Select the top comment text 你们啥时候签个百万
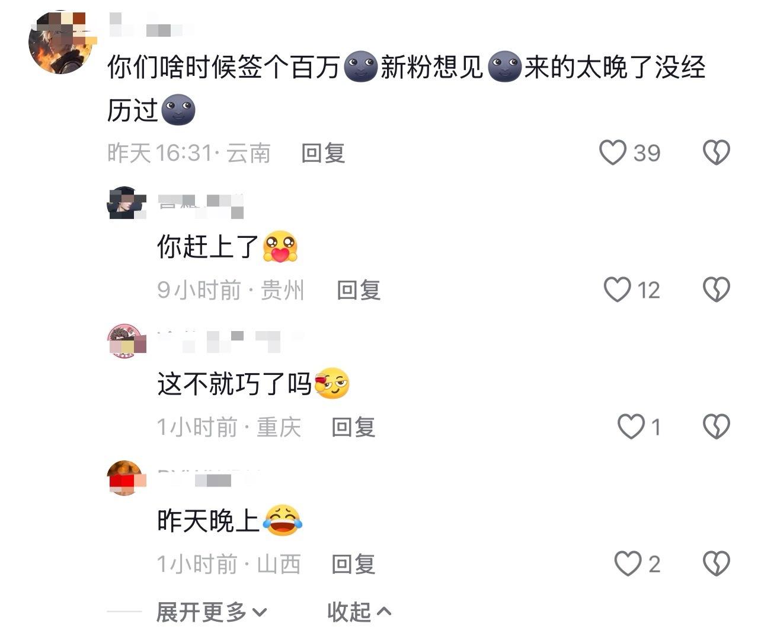This screenshot has width=761, height=636. (223, 66)
